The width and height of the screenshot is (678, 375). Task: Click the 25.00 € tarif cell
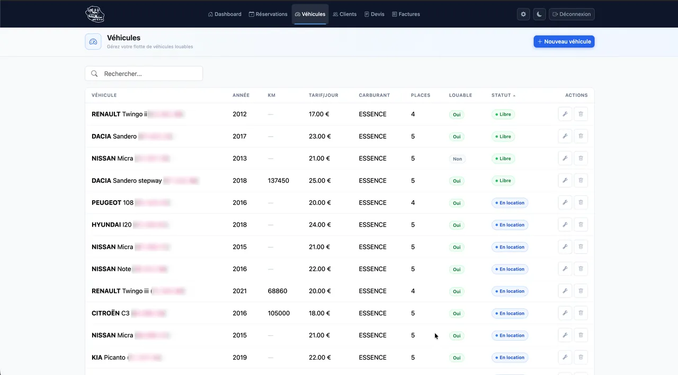pos(320,181)
